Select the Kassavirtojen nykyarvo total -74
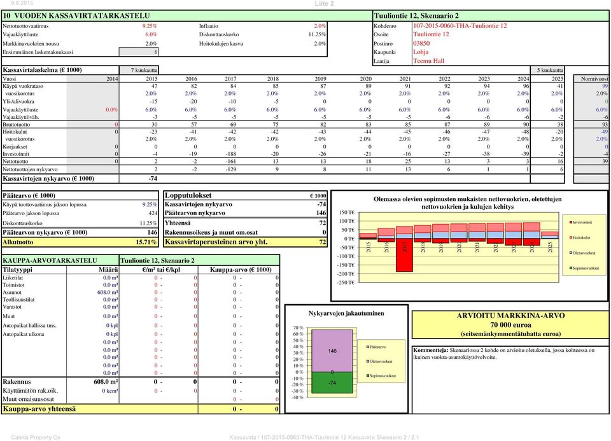 point(153,179)
